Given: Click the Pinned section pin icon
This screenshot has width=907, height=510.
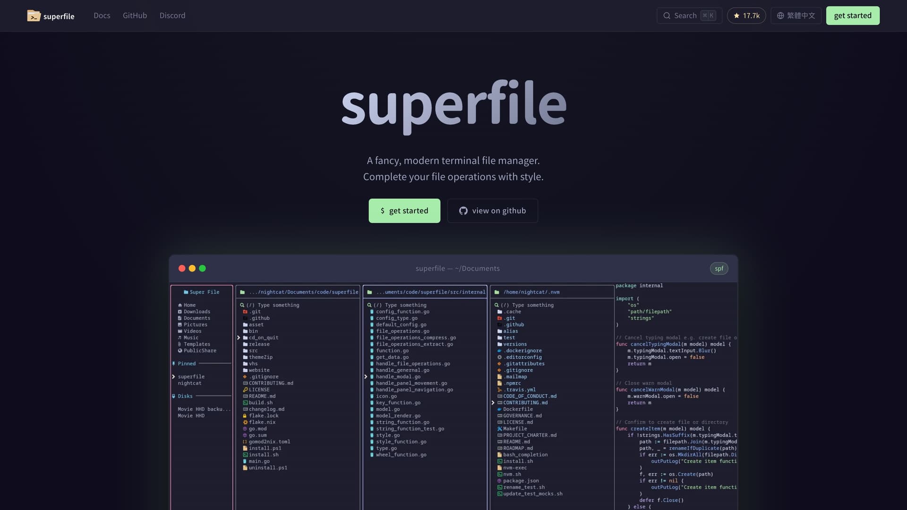Looking at the screenshot, I should click(174, 364).
